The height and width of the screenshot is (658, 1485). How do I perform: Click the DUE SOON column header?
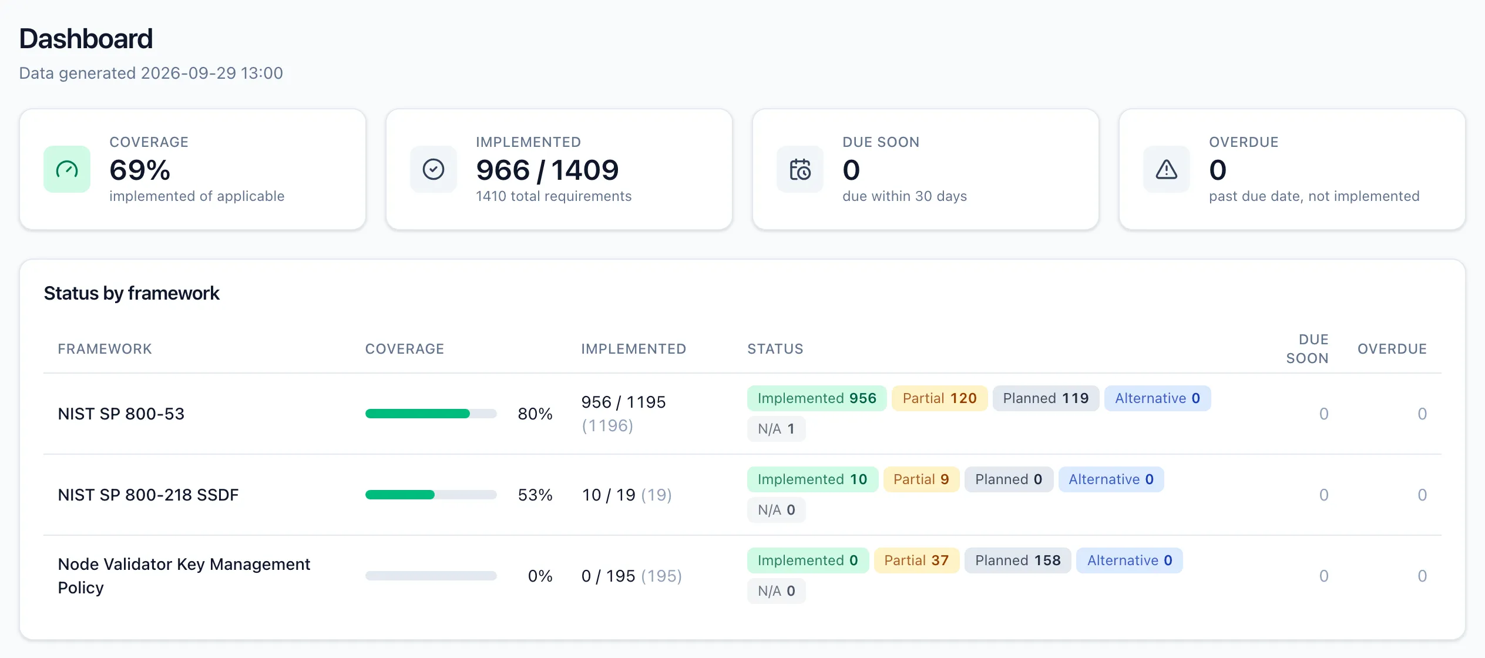coord(1307,349)
